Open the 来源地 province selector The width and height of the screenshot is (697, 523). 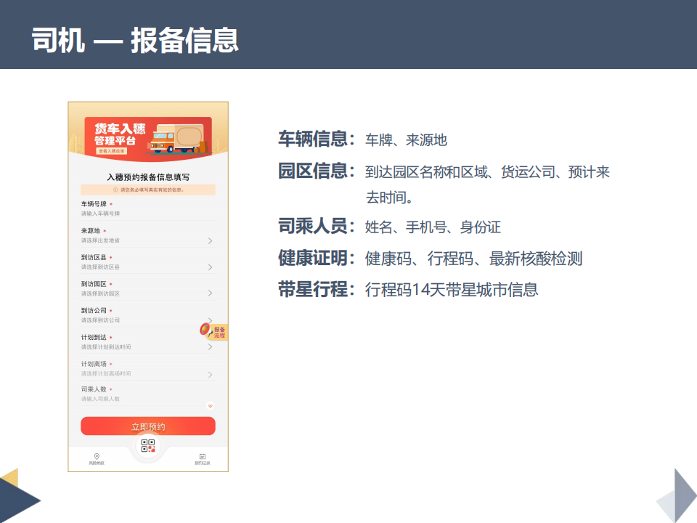(x=145, y=240)
